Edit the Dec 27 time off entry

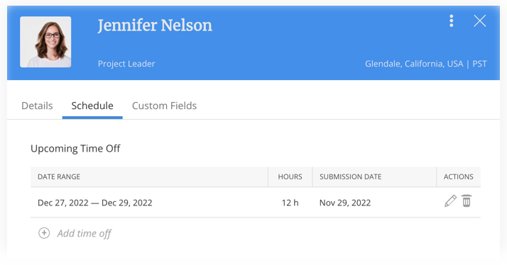(450, 201)
